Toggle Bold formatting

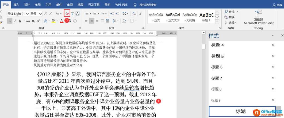(x=10, y=21)
